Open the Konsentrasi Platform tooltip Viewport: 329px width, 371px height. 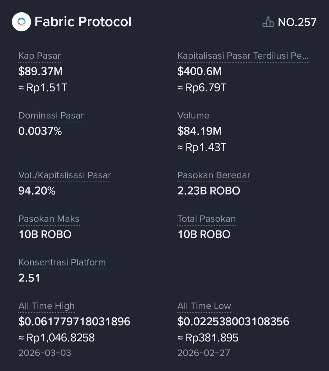point(62,262)
